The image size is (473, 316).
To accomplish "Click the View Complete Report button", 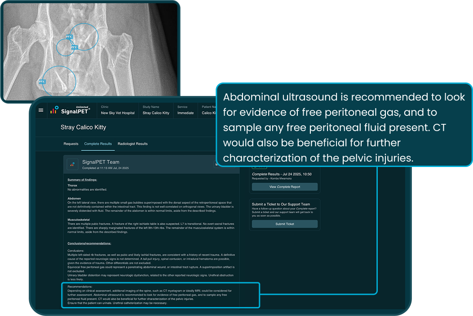I will pos(285,187).
